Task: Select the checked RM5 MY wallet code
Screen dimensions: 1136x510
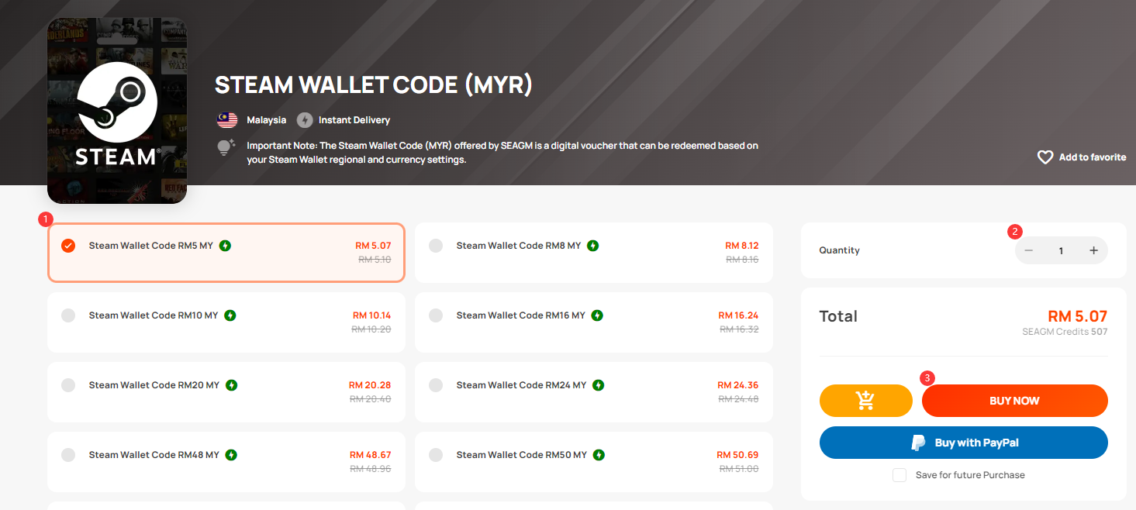Action: (x=68, y=246)
